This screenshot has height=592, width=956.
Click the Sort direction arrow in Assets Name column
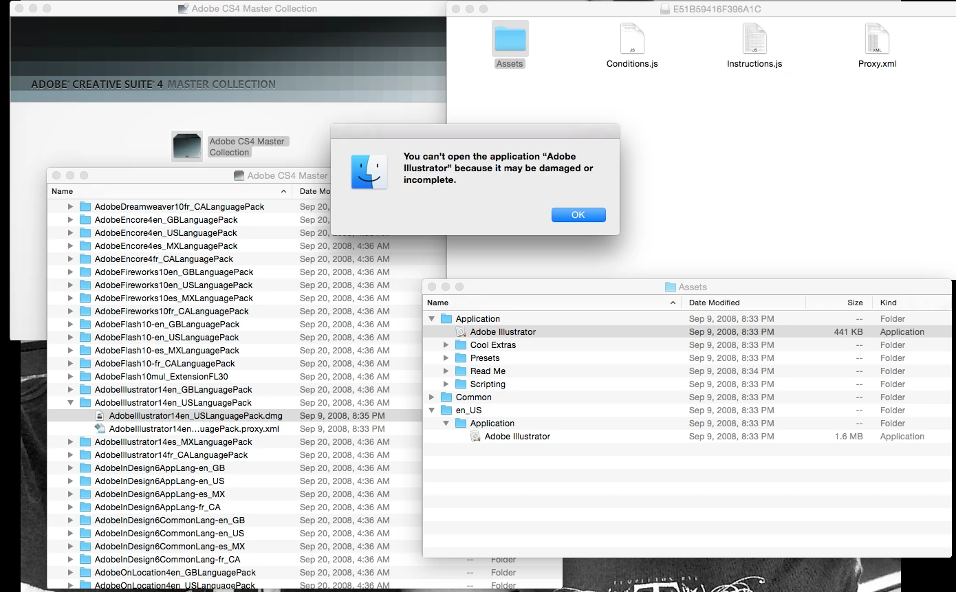[673, 303]
